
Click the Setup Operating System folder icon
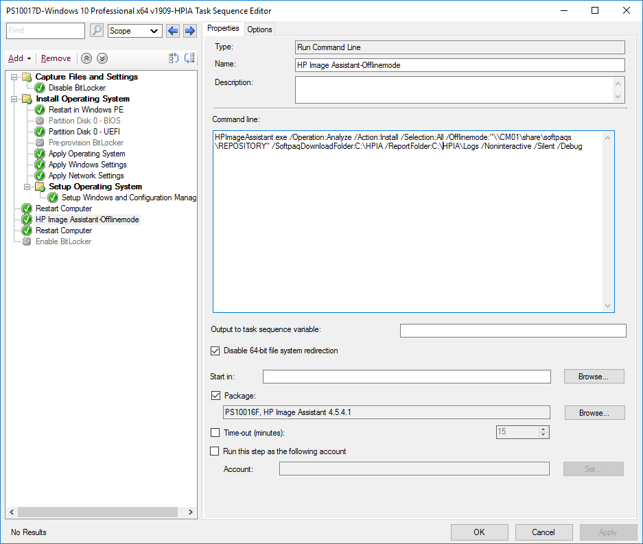pos(40,187)
